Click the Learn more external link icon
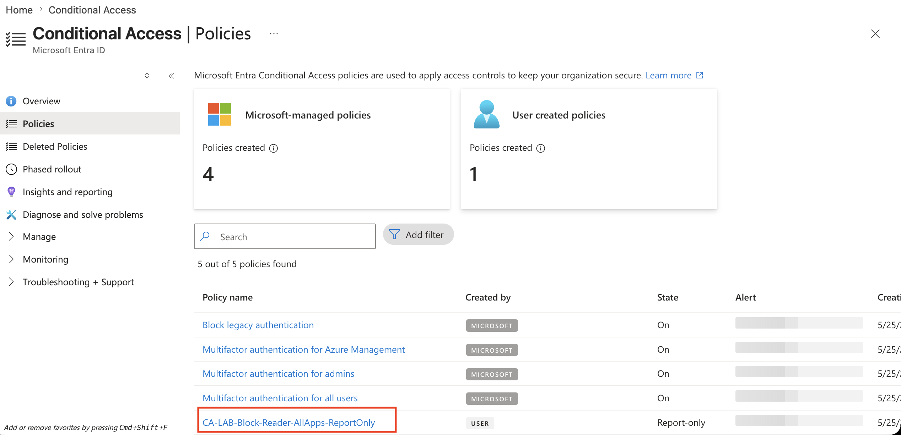Screen dimensions: 901x435 (x=700, y=75)
